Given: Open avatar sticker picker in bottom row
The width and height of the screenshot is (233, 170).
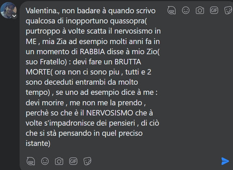Looking at the screenshot, I should pos(31,161).
